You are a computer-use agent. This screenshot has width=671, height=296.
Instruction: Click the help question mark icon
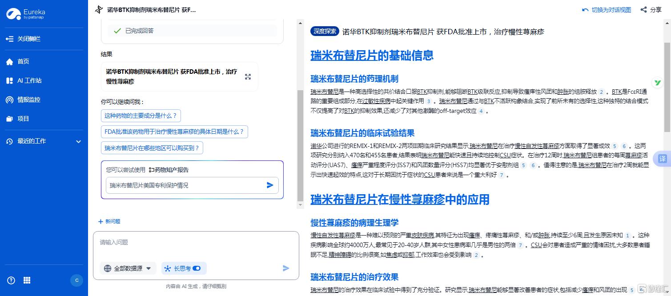[x=12, y=280]
